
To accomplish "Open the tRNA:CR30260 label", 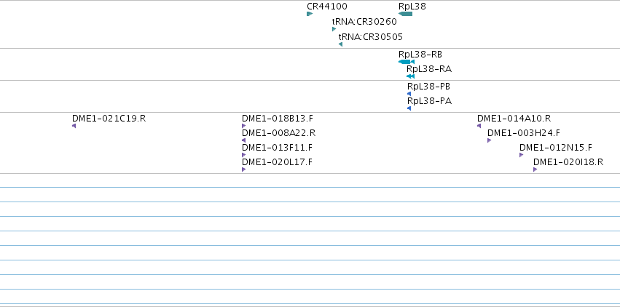I will [x=364, y=22].
